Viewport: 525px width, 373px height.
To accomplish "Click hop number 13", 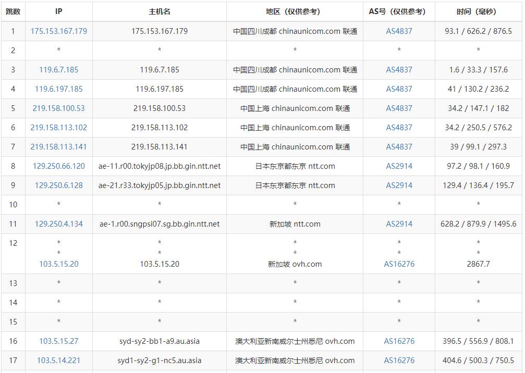I will [13, 283].
